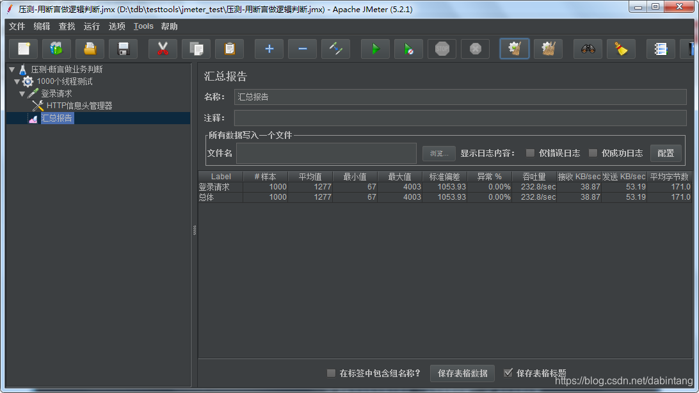The height and width of the screenshot is (393, 699).
Task: Click the Open file folder icon
Action: (x=90, y=49)
